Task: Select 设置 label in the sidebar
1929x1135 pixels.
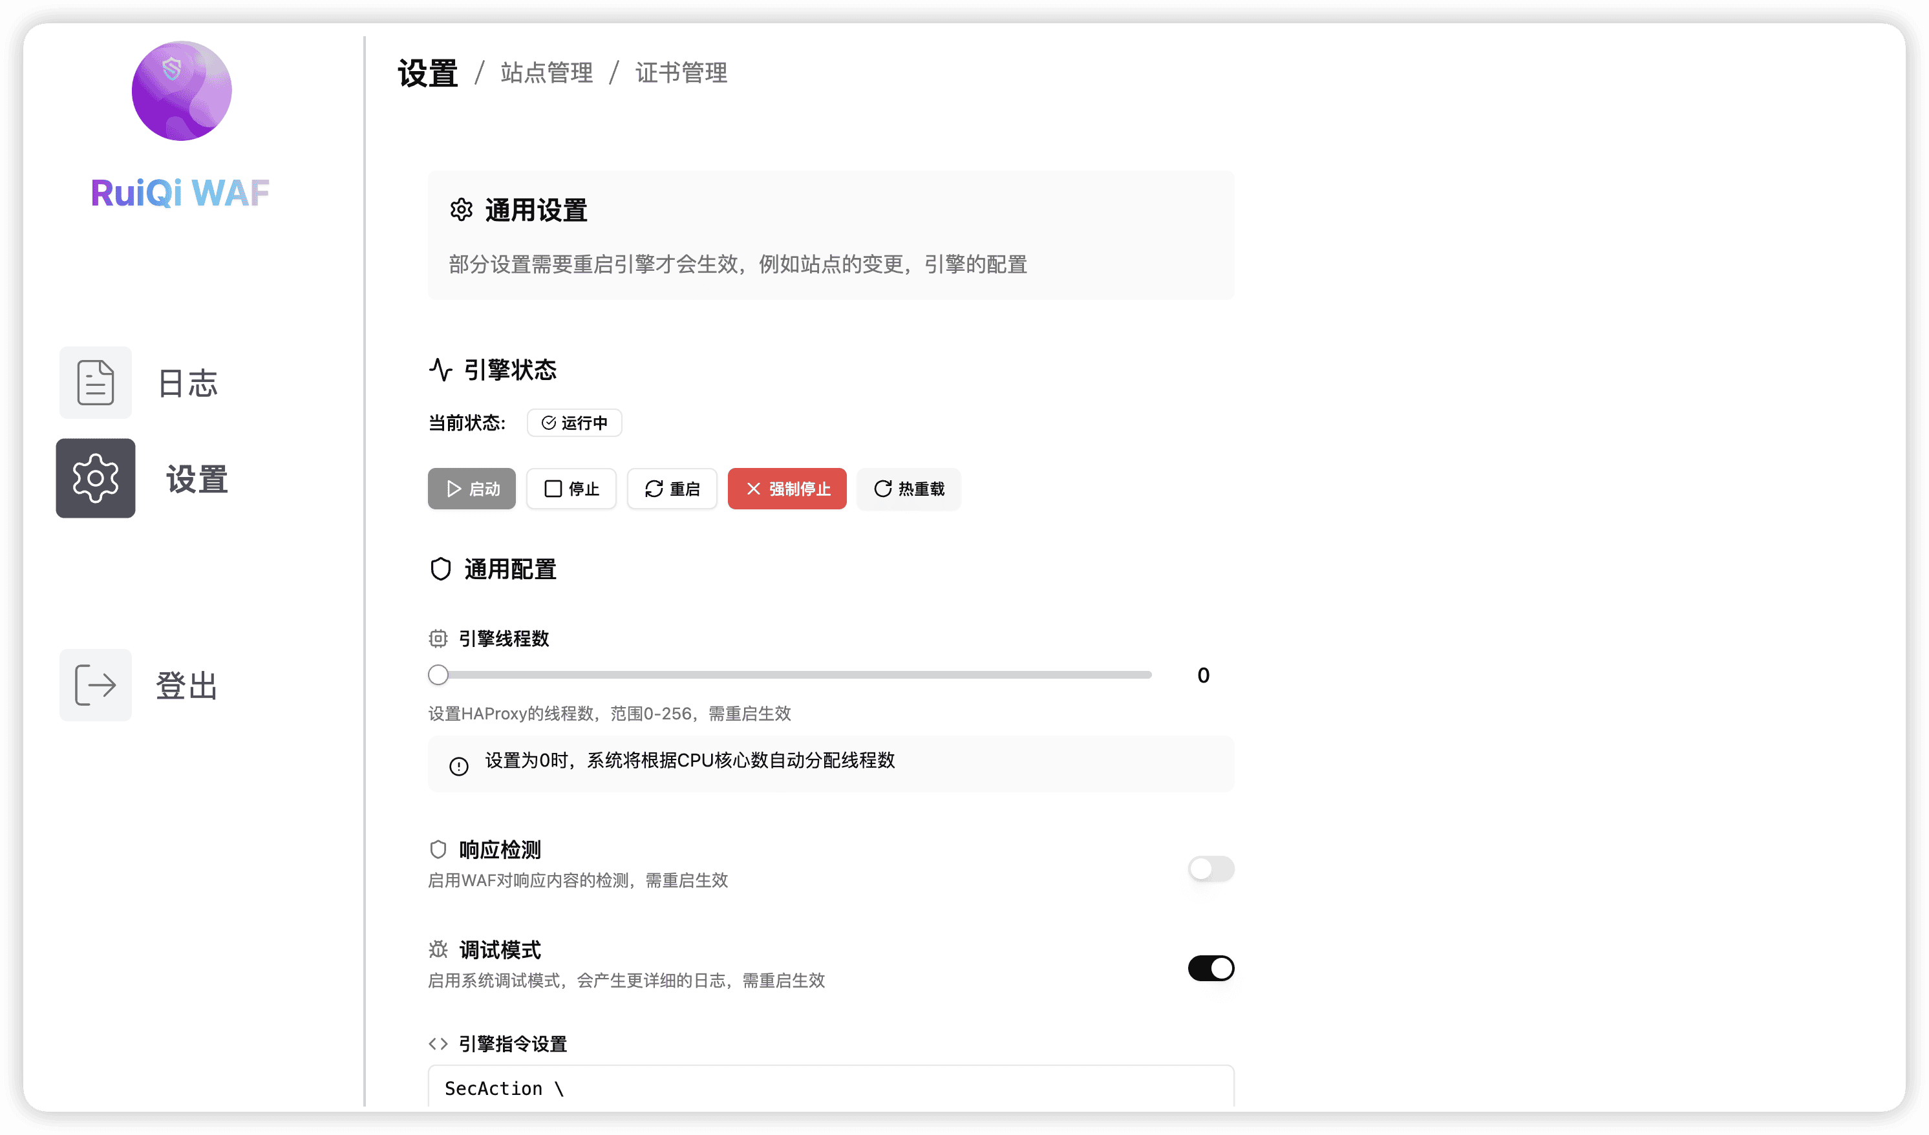Action: coord(197,479)
